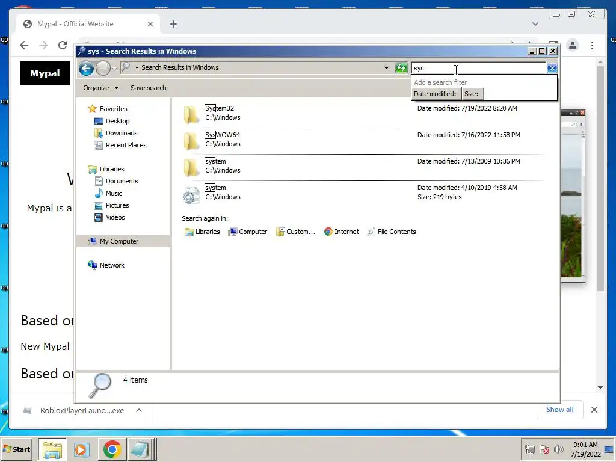616x462 pixels.
Task: Close the Mypal browser tab
Action: (x=150, y=24)
